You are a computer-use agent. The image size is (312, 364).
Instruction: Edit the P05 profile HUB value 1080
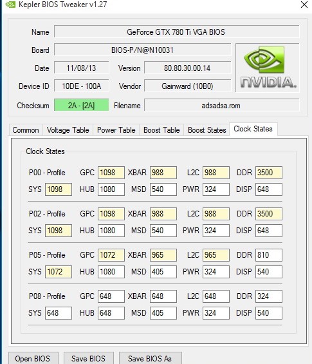coord(111,272)
